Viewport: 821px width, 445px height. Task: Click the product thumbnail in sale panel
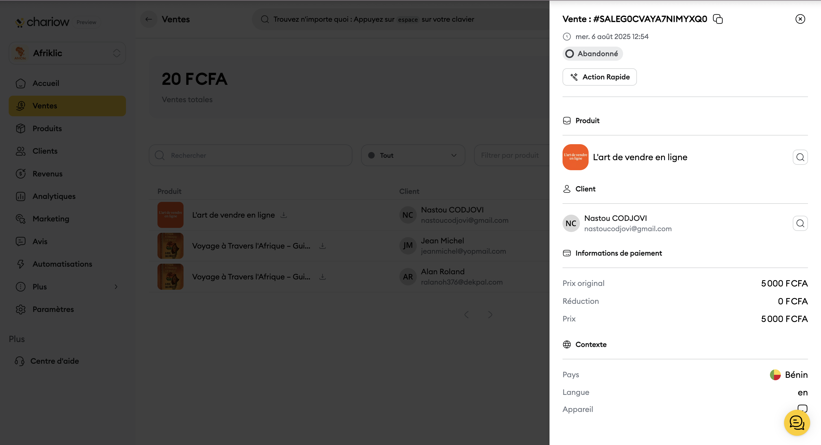pos(575,157)
